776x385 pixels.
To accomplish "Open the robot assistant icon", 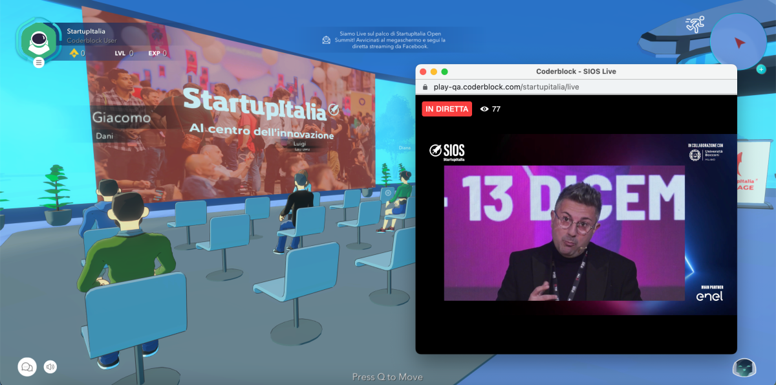I will [744, 367].
